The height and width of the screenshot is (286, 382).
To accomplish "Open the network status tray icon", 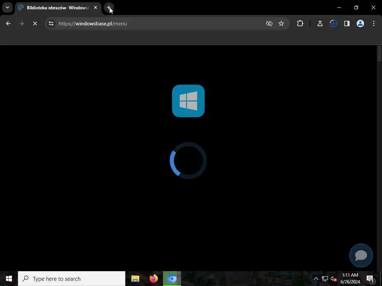I will 325,279.
